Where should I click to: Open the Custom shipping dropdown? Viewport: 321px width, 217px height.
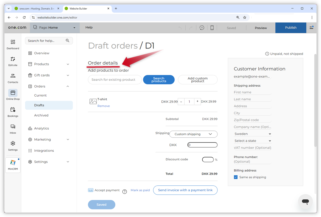point(193,134)
